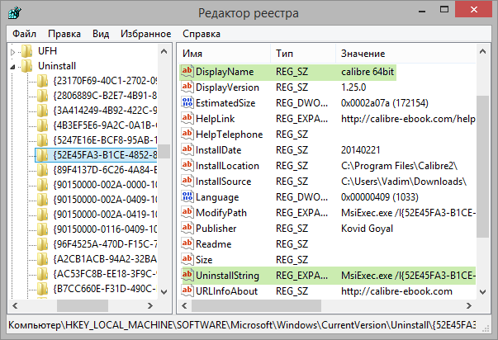Viewport: 498px width, 340px height.
Task: Click folder icon of {3A414249-4B92-422C key
Action: pyautogui.click(x=42, y=111)
